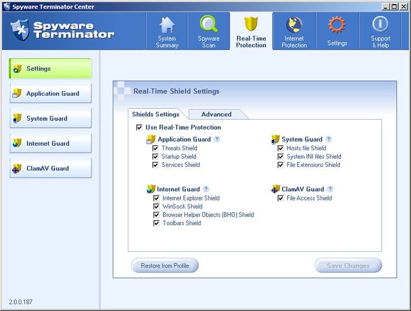This screenshot has height=311, width=411.
Task: Open System Summary house icon
Action: point(167,25)
